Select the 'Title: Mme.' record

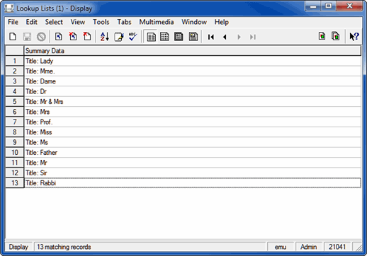[x=193, y=71]
